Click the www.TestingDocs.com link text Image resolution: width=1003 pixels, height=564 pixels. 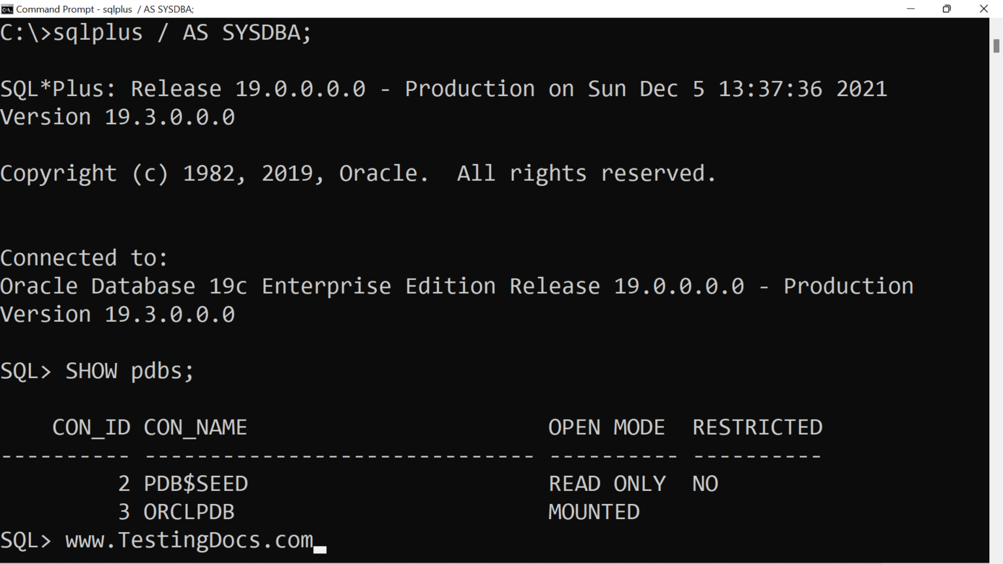point(188,540)
